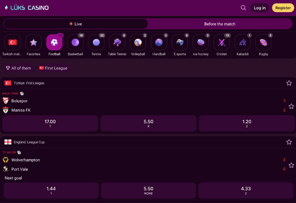Select the Kabaddi category icon
Viewport: 296px width, 203px height.
coord(242,42)
